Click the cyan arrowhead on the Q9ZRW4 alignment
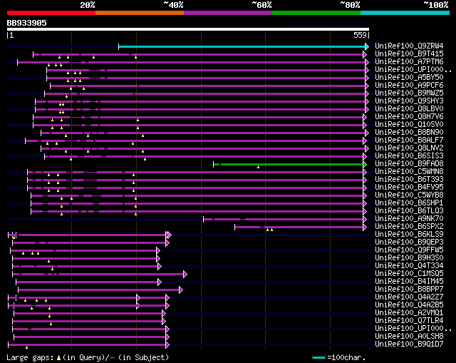 [367, 46]
